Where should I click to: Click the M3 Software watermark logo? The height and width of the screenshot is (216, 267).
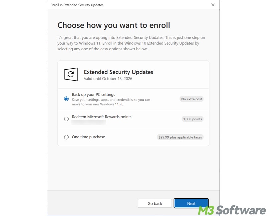tap(232, 210)
